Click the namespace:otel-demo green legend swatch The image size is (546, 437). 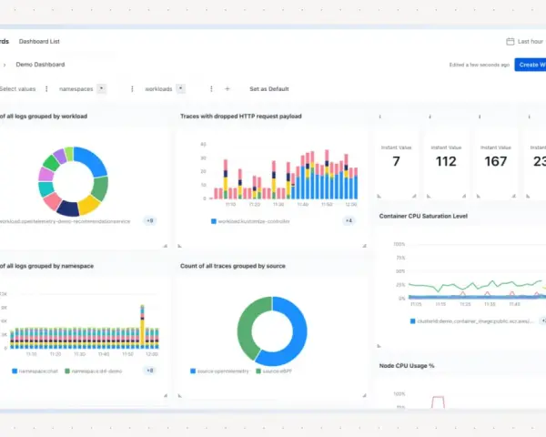(67, 371)
